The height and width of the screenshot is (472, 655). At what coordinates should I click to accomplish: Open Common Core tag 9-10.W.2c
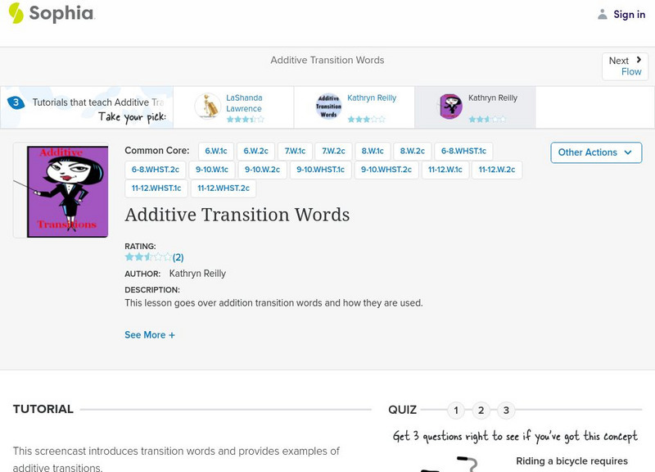click(x=262, y=170)
